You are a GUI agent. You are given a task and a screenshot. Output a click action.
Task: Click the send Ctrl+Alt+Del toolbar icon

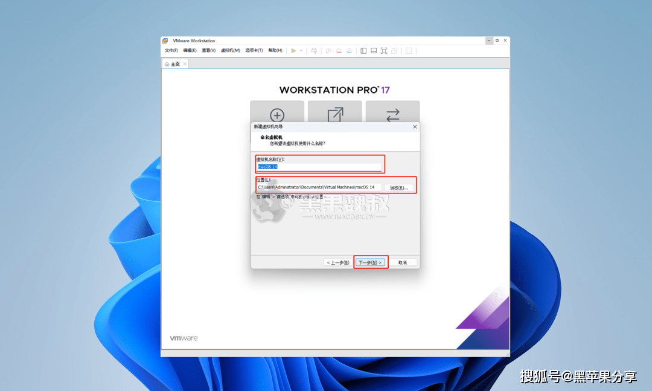(314, 51)
